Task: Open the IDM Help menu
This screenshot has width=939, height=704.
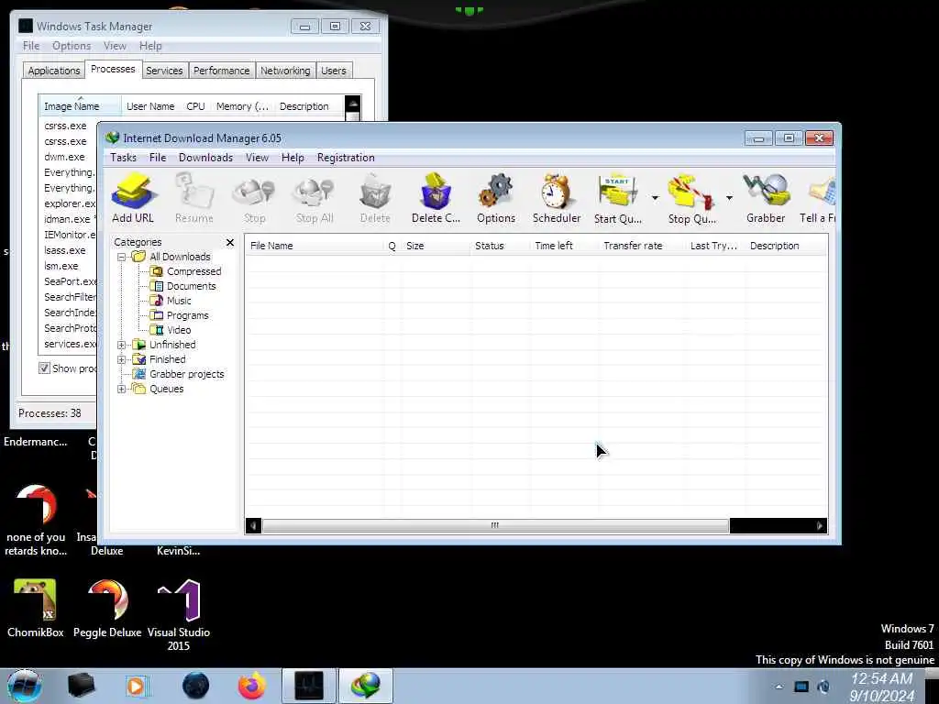Action: coord(293,158)
